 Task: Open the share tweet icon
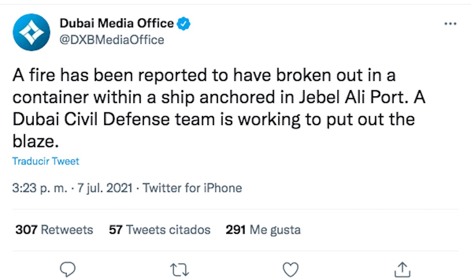pos(402,268)
